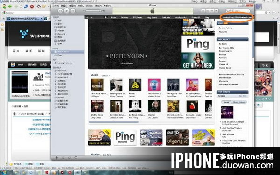Click the iTunes Store search field
The height and width of the screenshot is (175, 280).
coord(238,11)
